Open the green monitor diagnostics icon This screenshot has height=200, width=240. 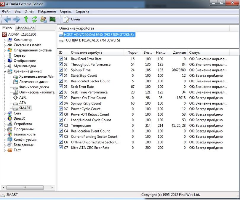pyautogui.click(x=52, y=19)
